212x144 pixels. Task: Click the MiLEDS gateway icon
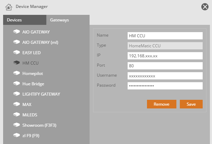pos(16,114)
